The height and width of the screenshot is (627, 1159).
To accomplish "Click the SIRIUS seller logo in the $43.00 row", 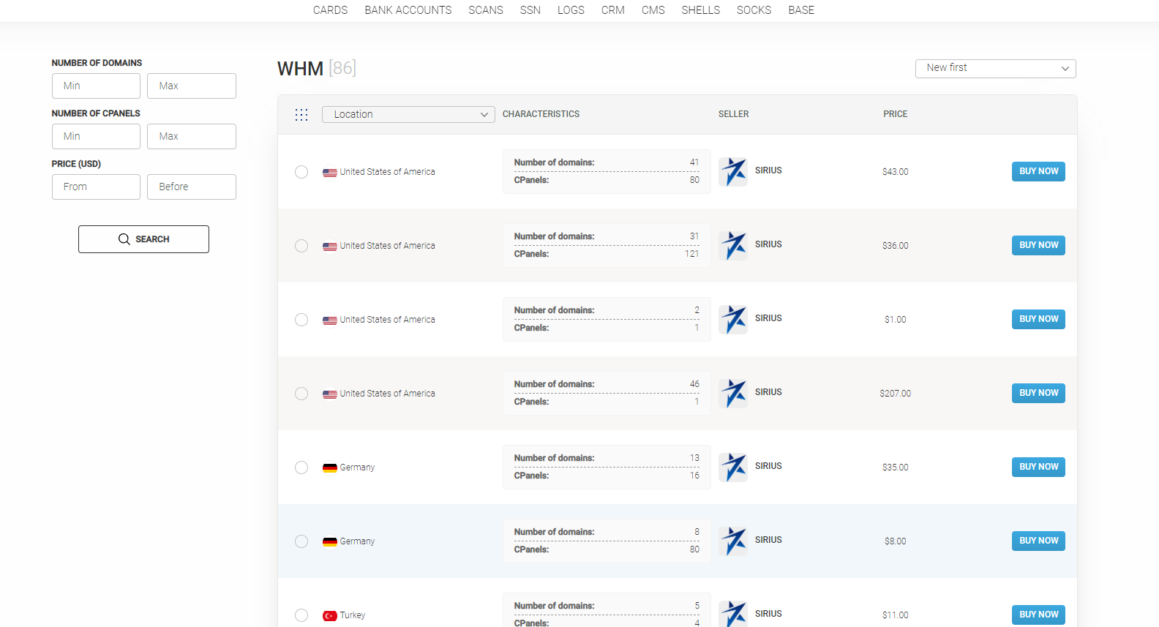I will click(733, 172).
